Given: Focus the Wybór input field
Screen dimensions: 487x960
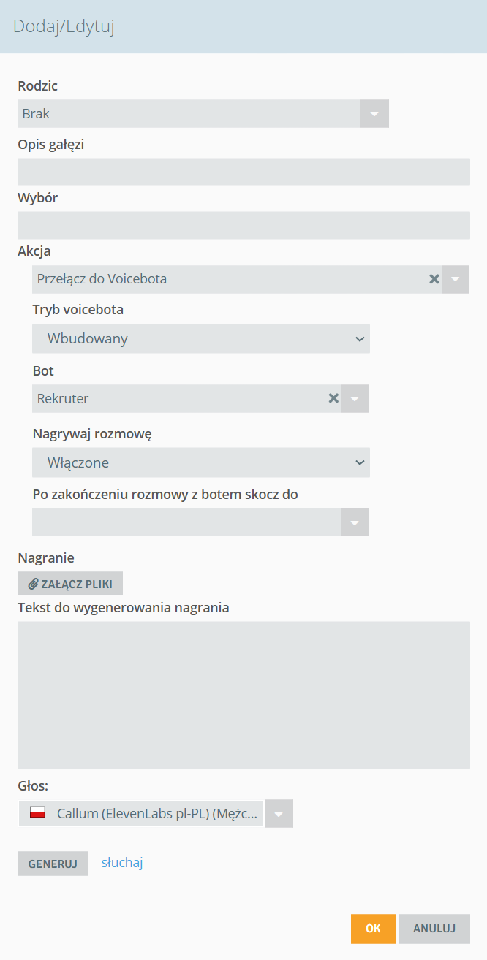Looking at the screenshot, I should coord(243,225).
